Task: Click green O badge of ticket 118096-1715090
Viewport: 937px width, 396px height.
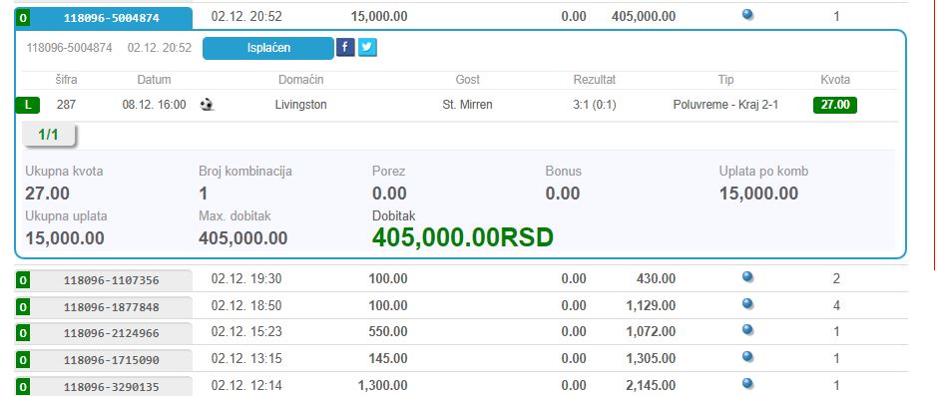Action: pyautogui.click(x=23, y=359)
